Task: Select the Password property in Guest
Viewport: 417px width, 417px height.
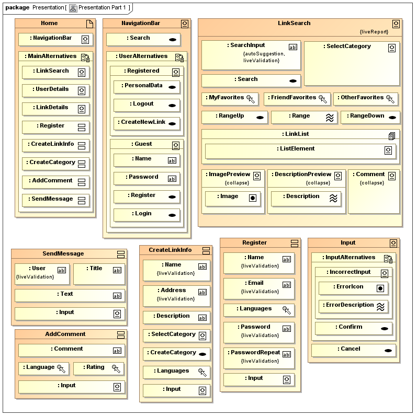Action: click(x=146, y=178)
